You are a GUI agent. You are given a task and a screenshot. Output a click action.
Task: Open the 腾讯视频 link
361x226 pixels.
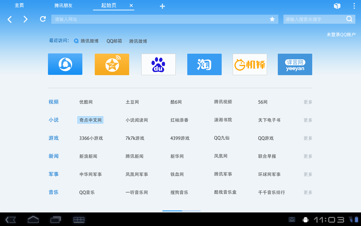[x=223, y=102]
